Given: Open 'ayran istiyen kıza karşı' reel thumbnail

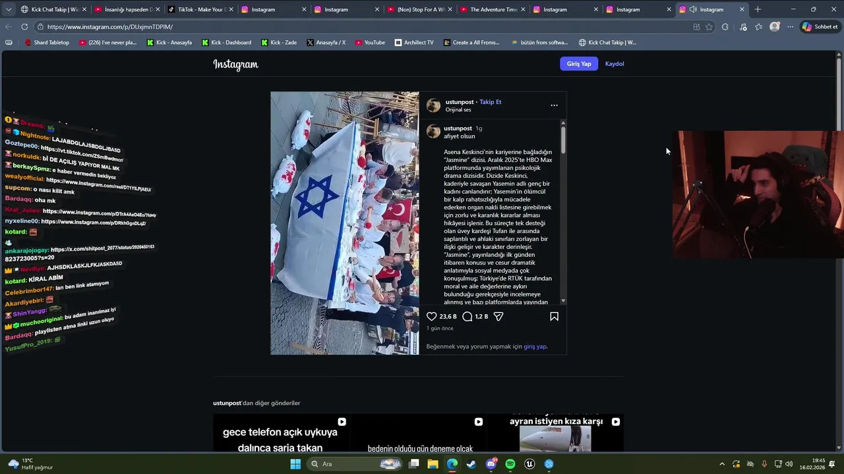Looking at the screenshot, I should 555,433.
